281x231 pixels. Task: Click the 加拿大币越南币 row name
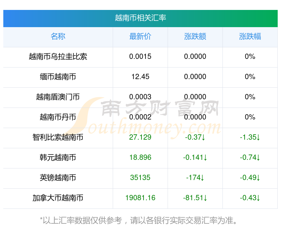[x=58, y=198]
